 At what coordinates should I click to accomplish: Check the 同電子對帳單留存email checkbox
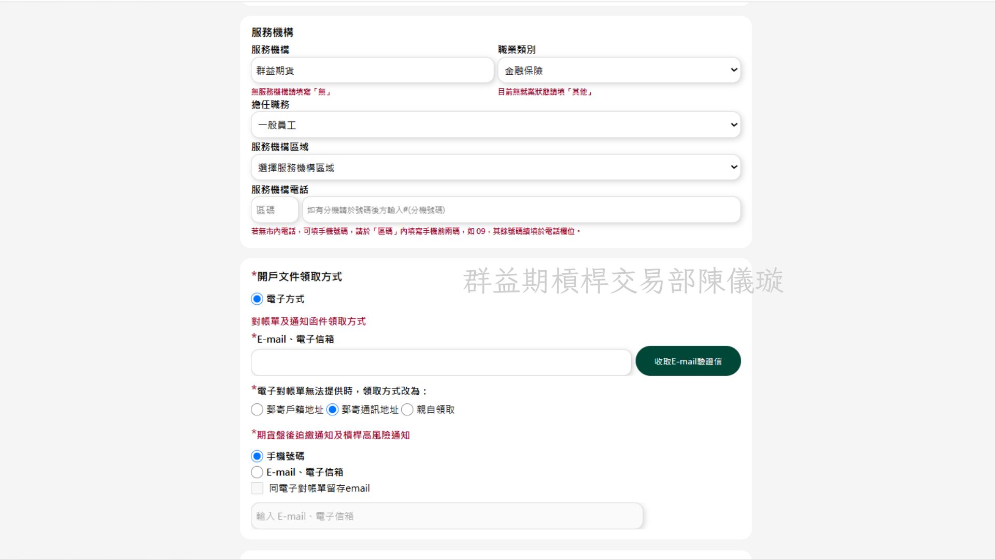tap(257, 488)
